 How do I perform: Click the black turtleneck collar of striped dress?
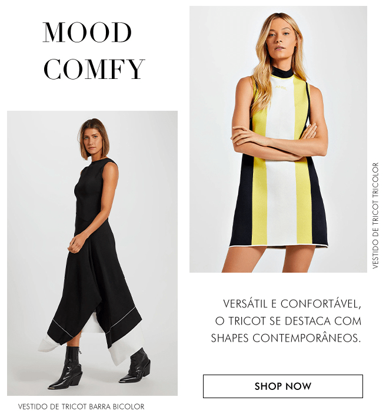click(282, 72)
